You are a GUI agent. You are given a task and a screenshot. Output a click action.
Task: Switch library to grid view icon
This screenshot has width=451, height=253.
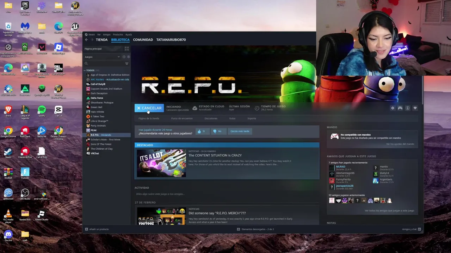point(126,49)
